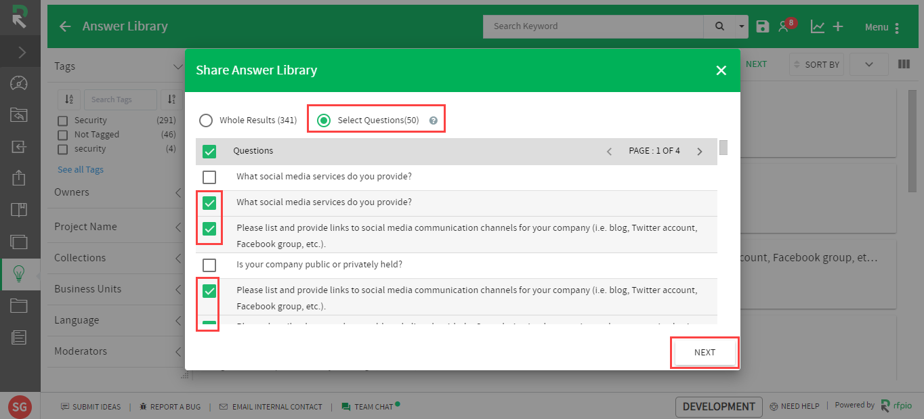
Task: Toggle the Questions header select-all checkbox
Action: [209, 151]
